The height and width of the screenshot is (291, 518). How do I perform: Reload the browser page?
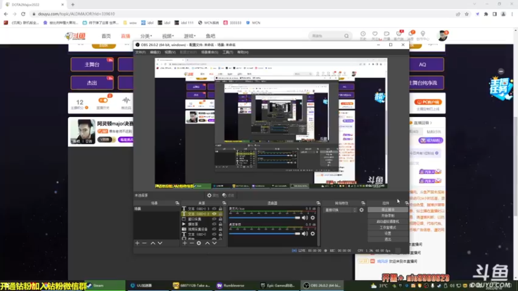(x=23, y=14)
